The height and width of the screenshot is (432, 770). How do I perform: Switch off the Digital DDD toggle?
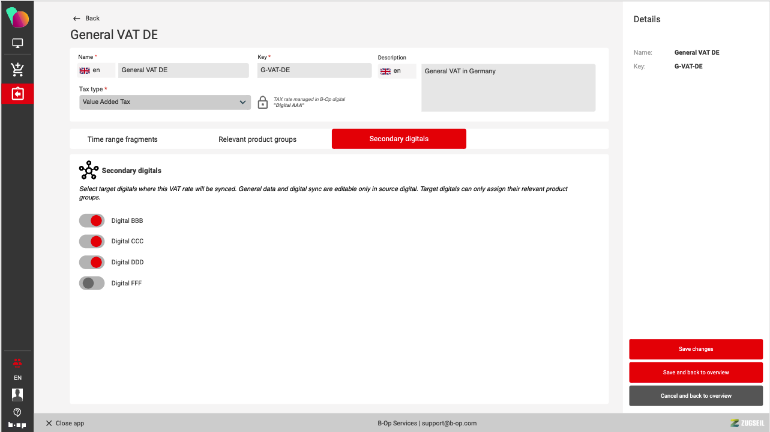point(92,263)
